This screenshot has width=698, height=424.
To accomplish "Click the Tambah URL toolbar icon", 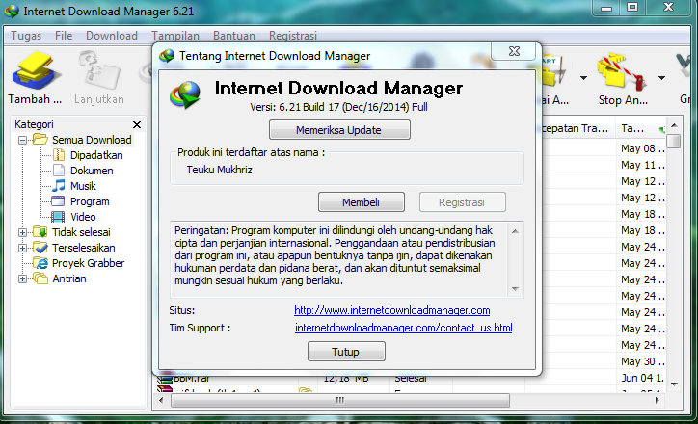I will 35,71.
